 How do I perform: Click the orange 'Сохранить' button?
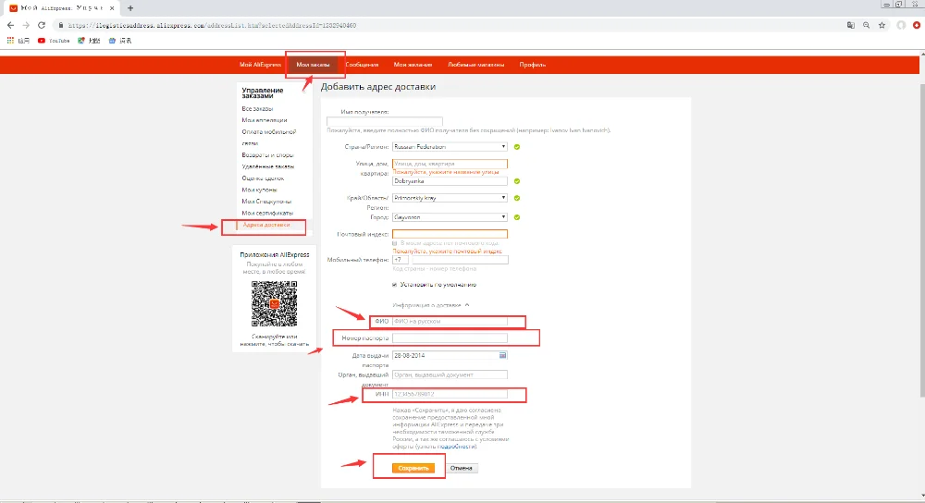tap(413, 468)
